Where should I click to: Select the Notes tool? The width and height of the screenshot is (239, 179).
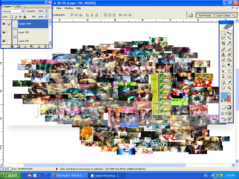tap(223, 83)
